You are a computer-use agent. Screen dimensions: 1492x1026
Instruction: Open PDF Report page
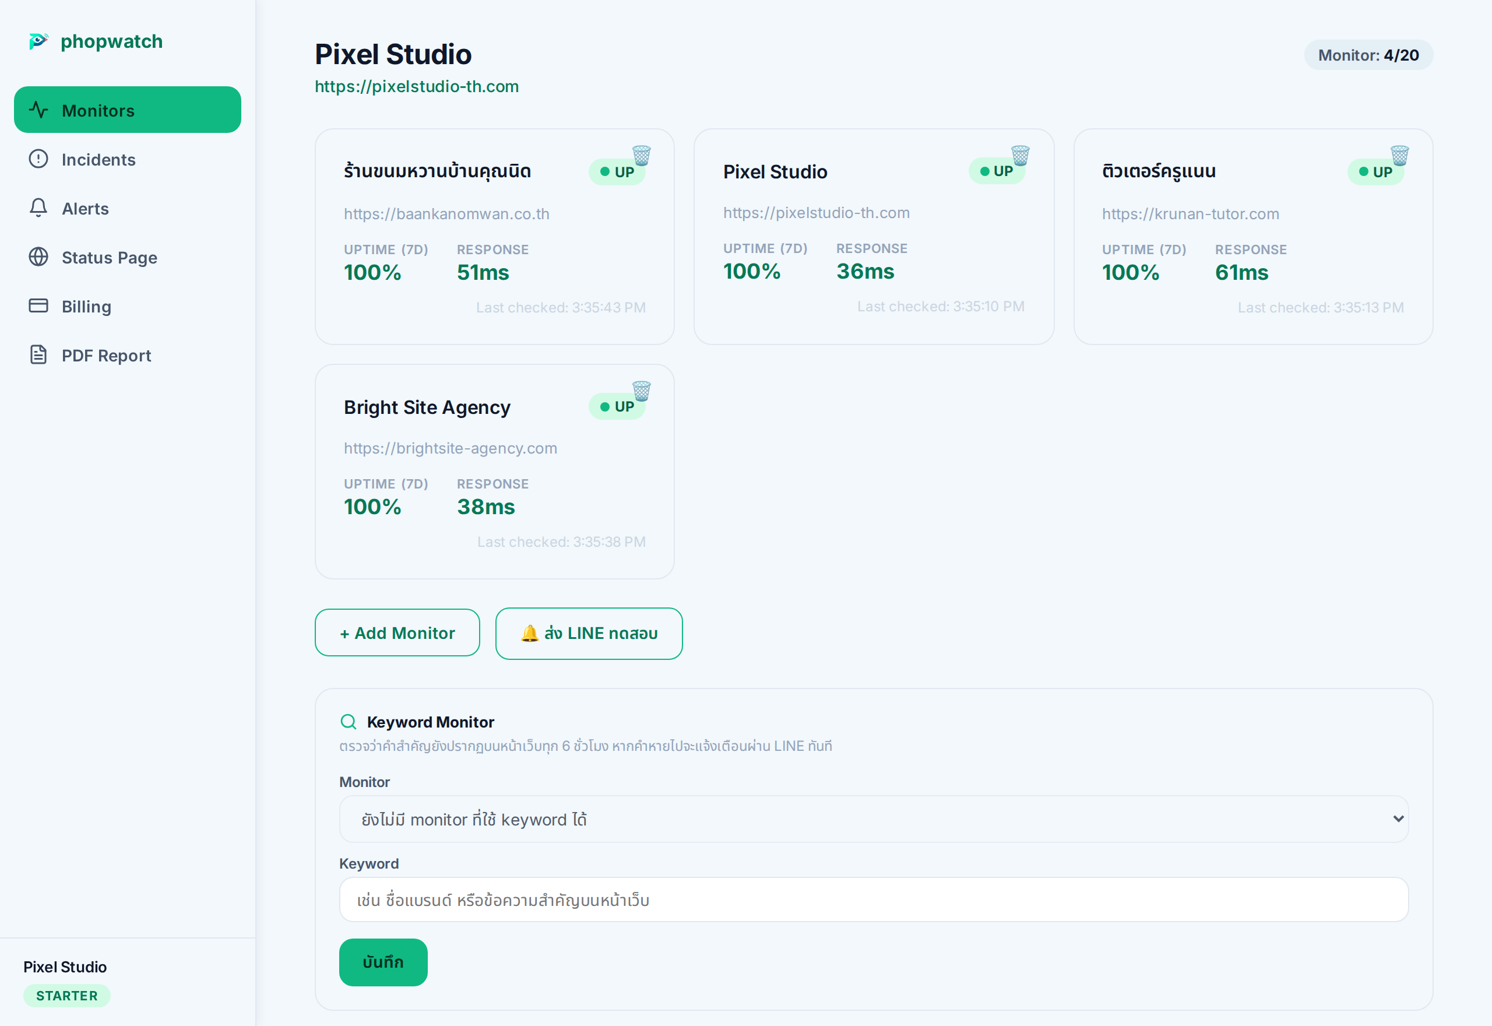(127, 355)
